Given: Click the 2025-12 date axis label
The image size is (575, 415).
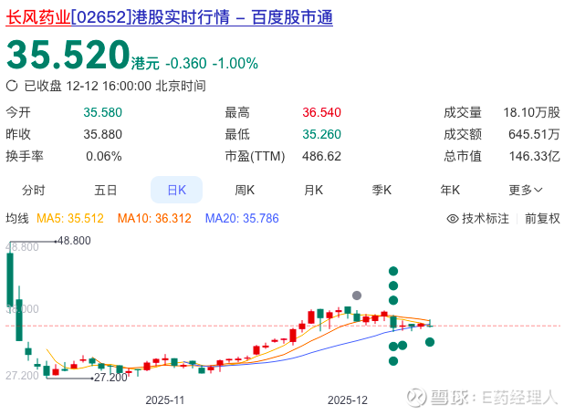Looking at the screenshot, I should (x=348, y=400).
